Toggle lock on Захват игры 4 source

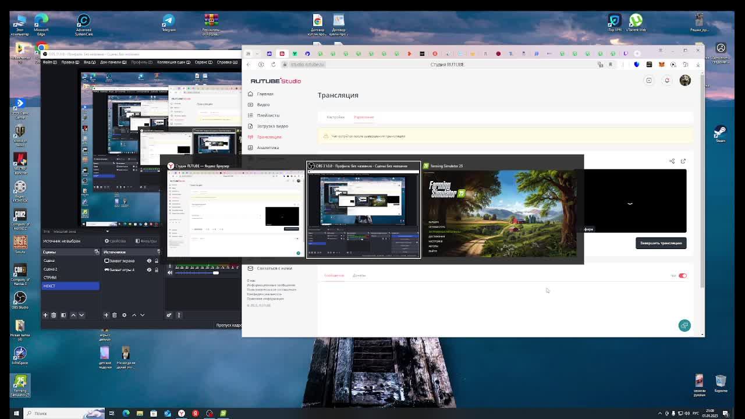tap(156, 269)
